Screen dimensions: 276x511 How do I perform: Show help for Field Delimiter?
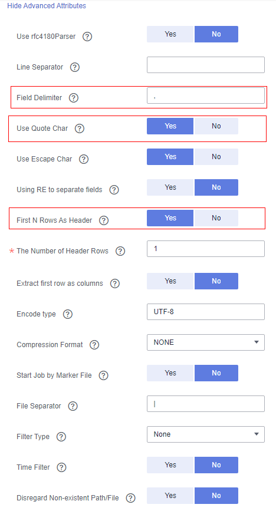click(74, 98)
